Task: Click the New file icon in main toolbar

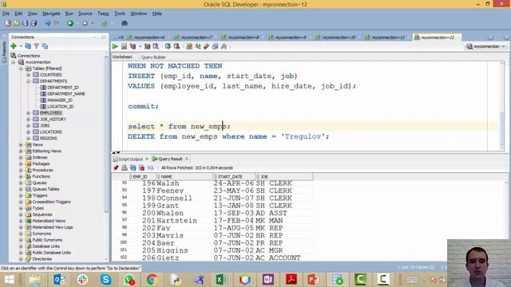Action: (8, 23)
